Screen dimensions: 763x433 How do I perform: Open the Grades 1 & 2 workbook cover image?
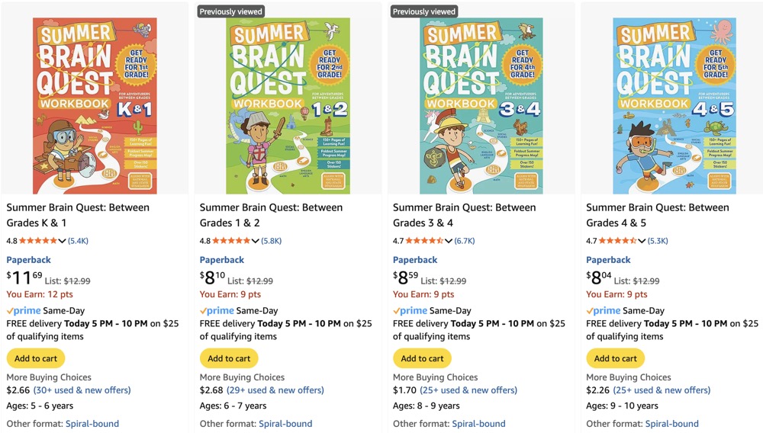[288, 106]
